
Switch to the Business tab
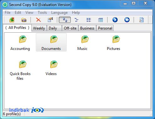coord(87,28)
